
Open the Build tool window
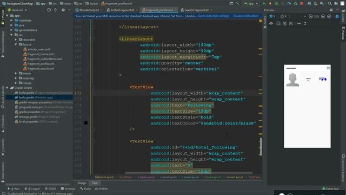coord(85,188)
